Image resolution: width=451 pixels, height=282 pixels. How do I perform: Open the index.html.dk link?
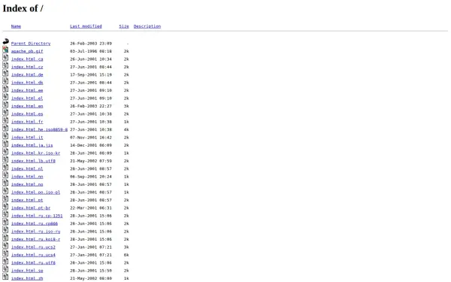click(x=27, y=83)
